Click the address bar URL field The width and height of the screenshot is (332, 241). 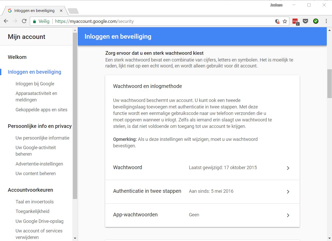[x=156, y=21]
